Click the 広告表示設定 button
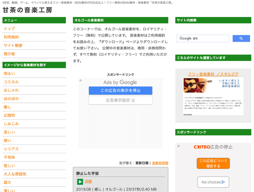The height and width of the screenshot is (192, 254). point(121,100)
